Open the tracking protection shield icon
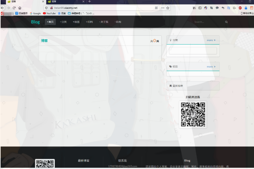Image resolution: width=254 pixels, height=169 pixels. point(46,8)
